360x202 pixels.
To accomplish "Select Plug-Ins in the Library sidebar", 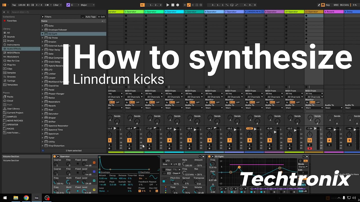I will tap(11, 65).
